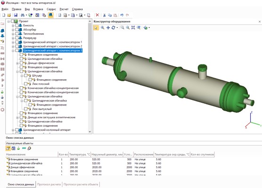Click the teal pipe icon in the data list toolbar
Image resolution: width=262 pixels, height=188 pixels.
point(24,148)
